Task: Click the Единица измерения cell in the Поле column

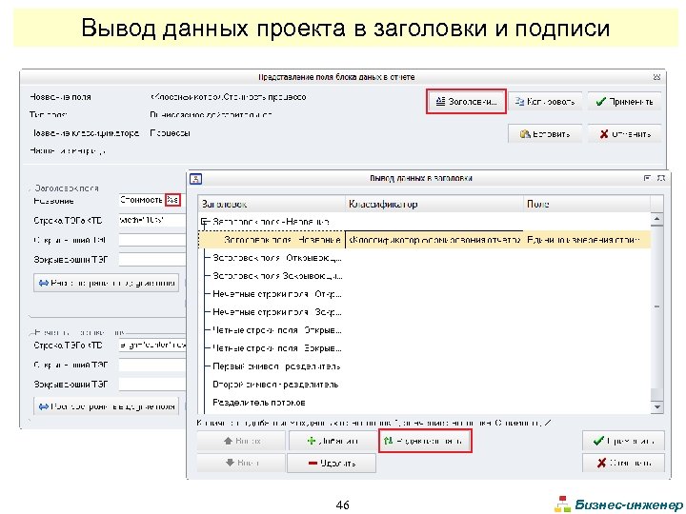Action: coord(587,240)
